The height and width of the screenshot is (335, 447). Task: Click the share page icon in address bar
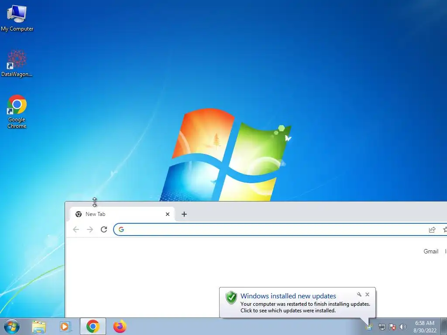click(432, 229)
